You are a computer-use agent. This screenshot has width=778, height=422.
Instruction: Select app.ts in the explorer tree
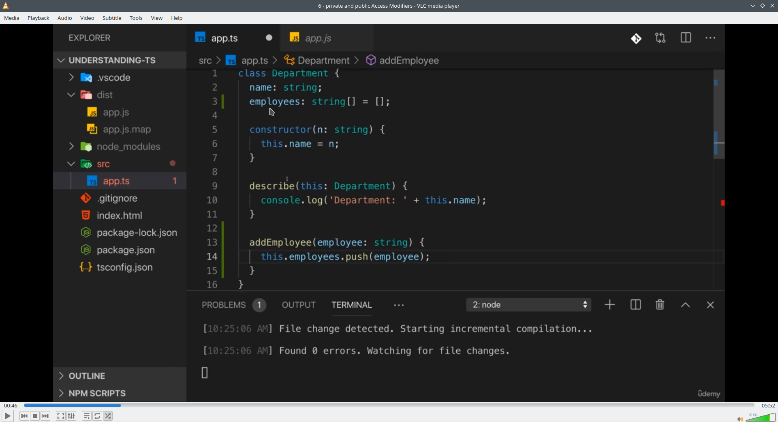(120, 181)
